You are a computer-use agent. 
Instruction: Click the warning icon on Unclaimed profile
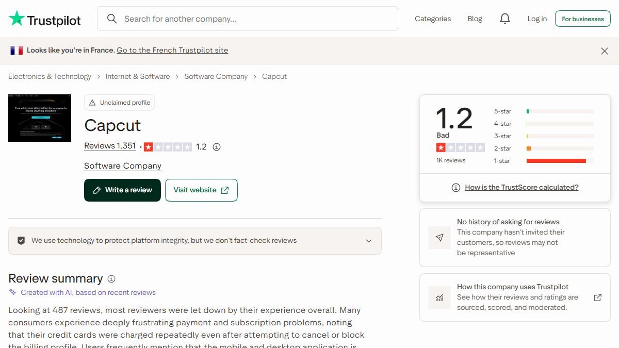click(93, 103)
